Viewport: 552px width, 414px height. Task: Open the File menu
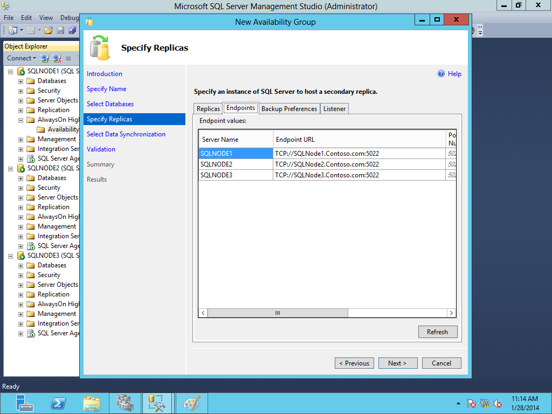(x=9, y=18)
